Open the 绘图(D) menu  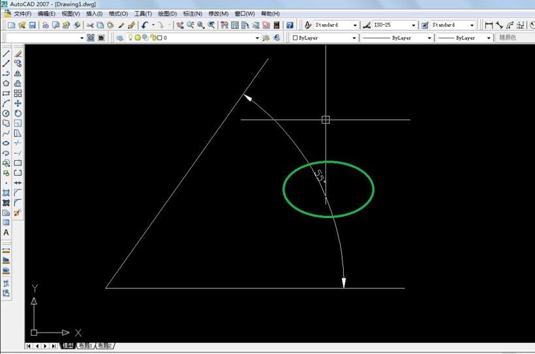coord(167,14)
